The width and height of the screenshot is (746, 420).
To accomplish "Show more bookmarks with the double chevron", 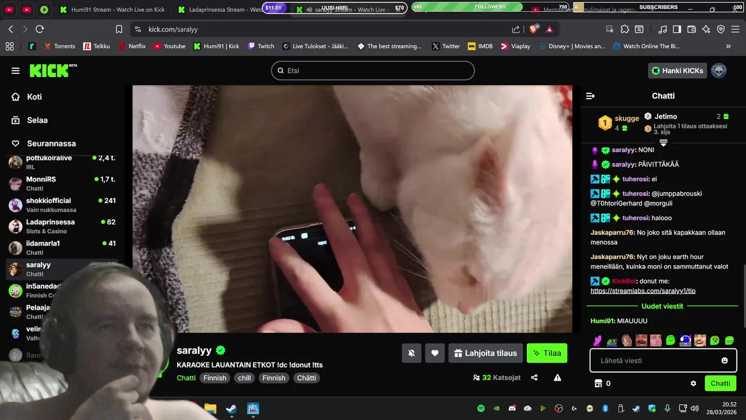I will coord(728,46).
